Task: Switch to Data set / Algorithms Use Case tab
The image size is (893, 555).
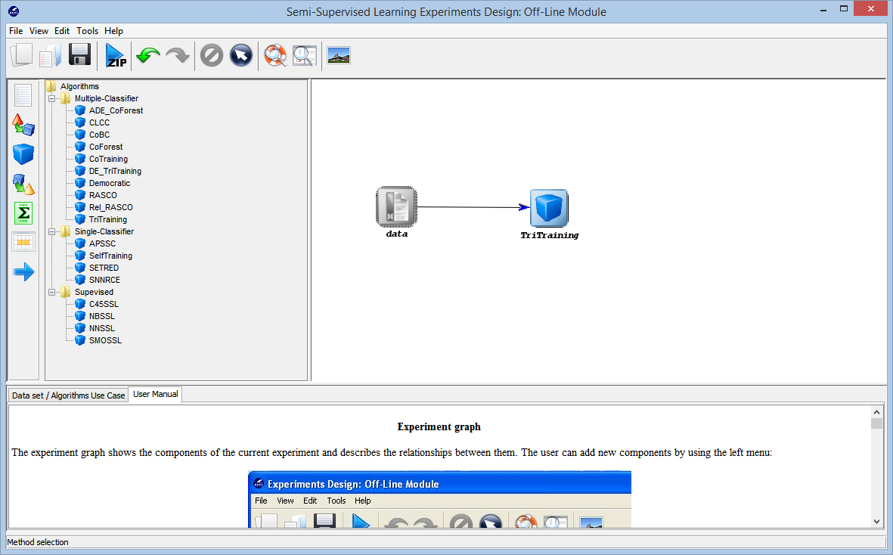Action: tap(68, 395)
